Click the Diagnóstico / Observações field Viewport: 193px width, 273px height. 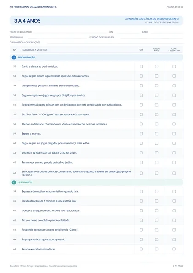[x=115, y=42]
